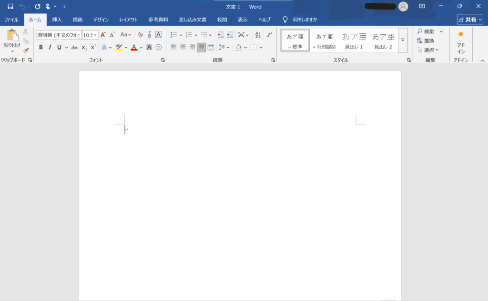Viewport: 488px width, 301px height.
Task: Open the アドイン add-ins icon
Action: tap(461, 42)
